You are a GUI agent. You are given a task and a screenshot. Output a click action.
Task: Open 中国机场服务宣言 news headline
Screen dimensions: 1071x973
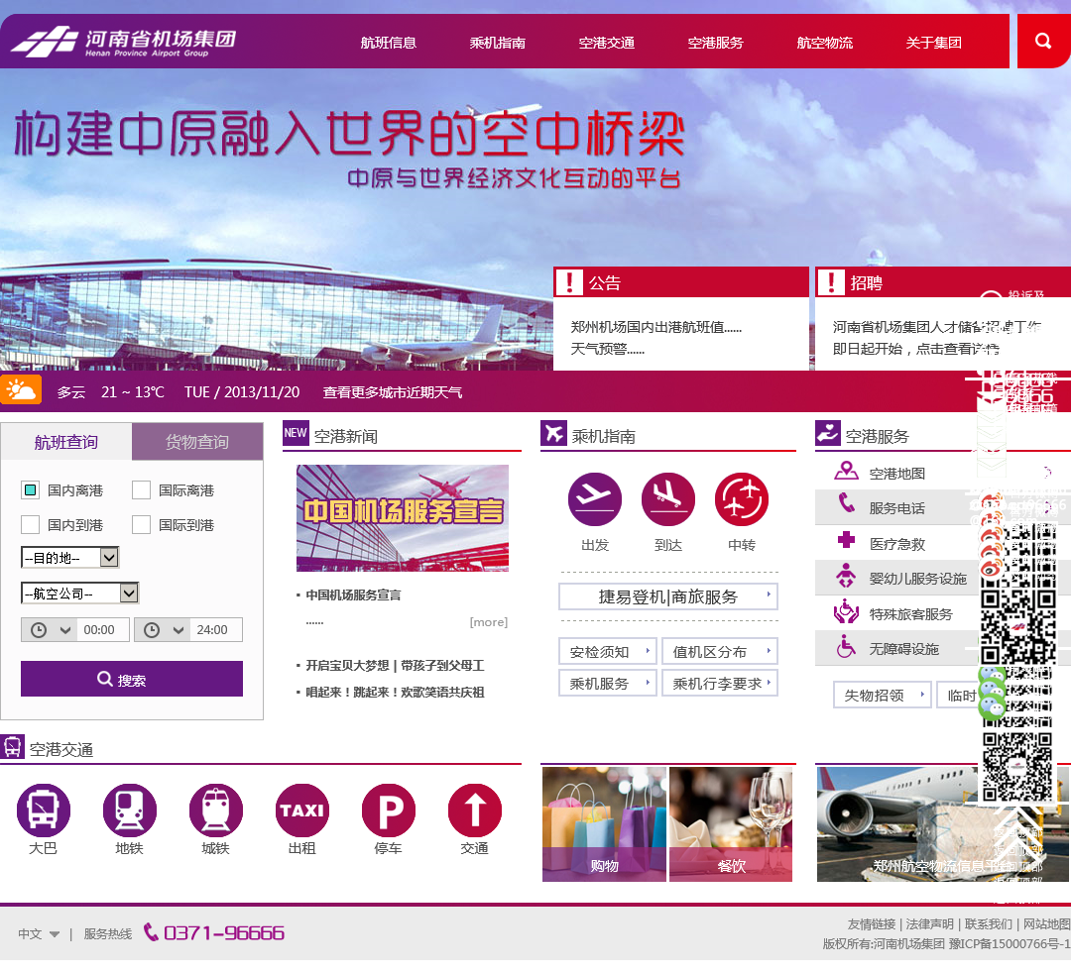(353, 595)
